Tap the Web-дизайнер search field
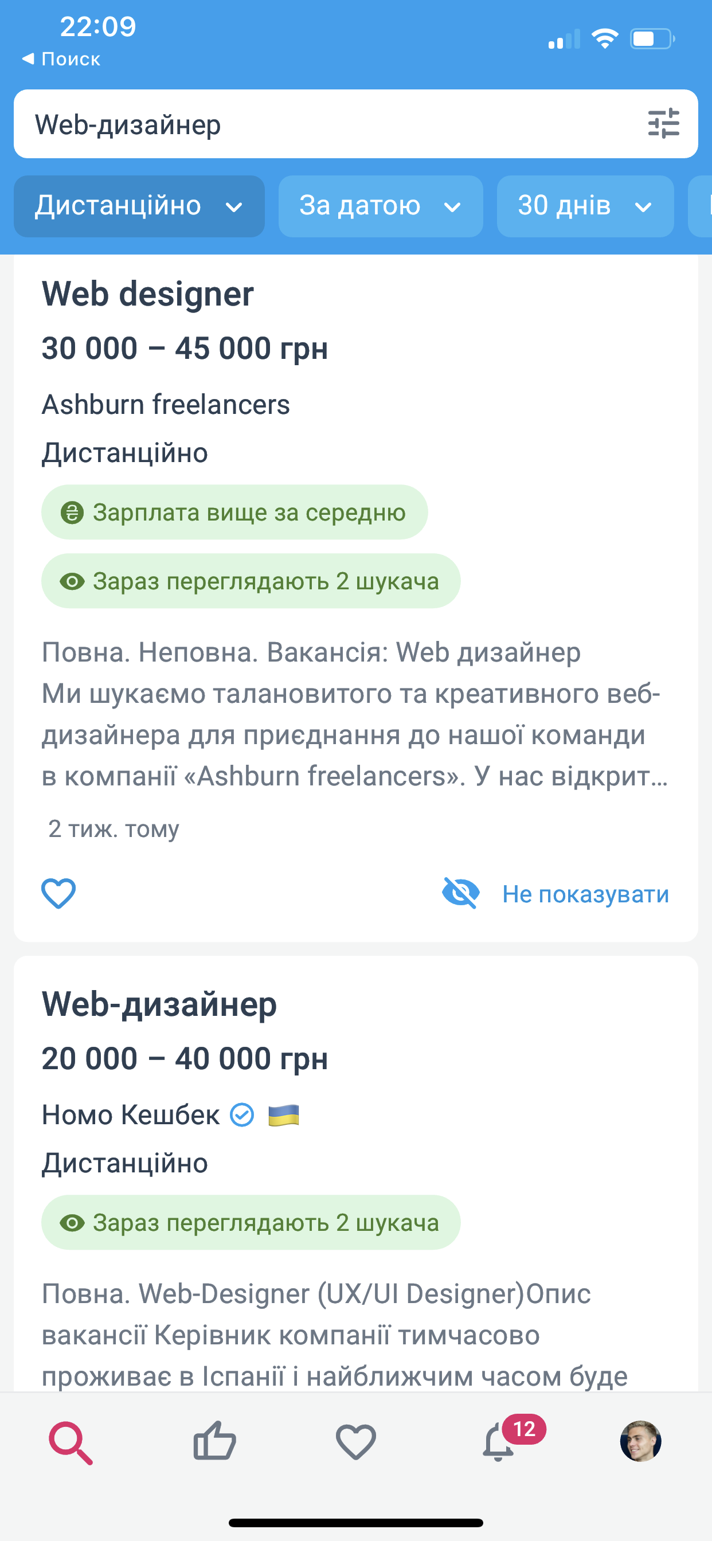 click(x=323, y=124)
